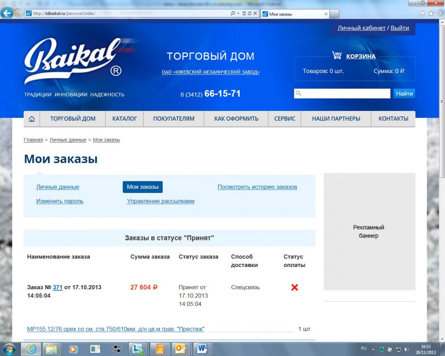Screen dimensions: 445x356
Task: Click the red X payment status icon
Action: click(x=294, y=287)
